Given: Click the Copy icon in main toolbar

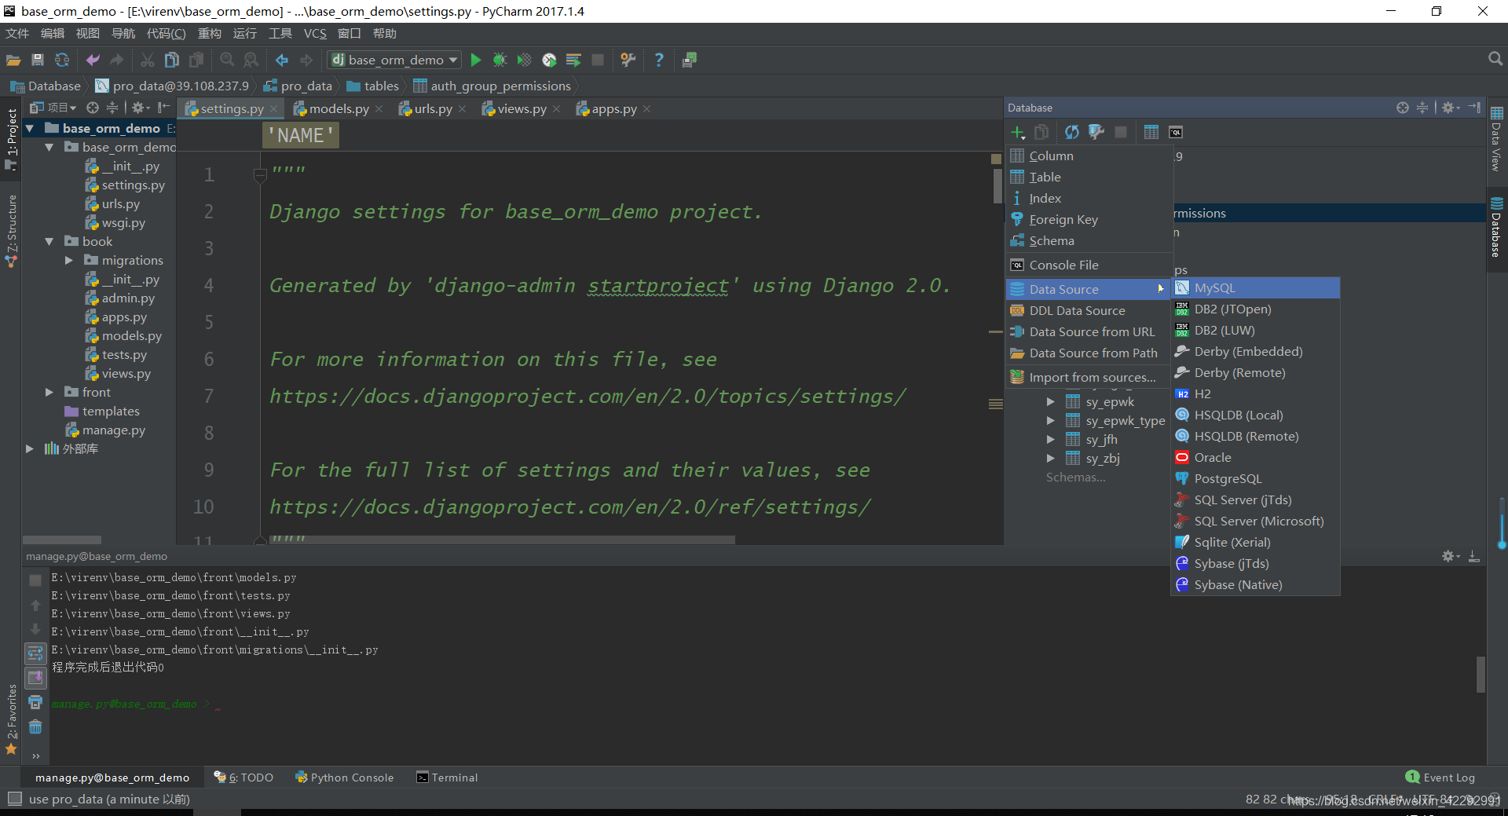Looking at the screenshot, I should [x=172, y=60].
